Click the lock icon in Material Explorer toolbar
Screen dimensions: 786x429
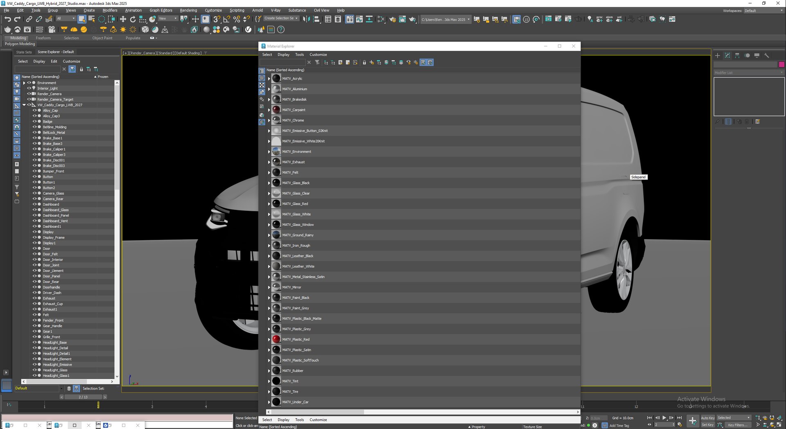364,63
